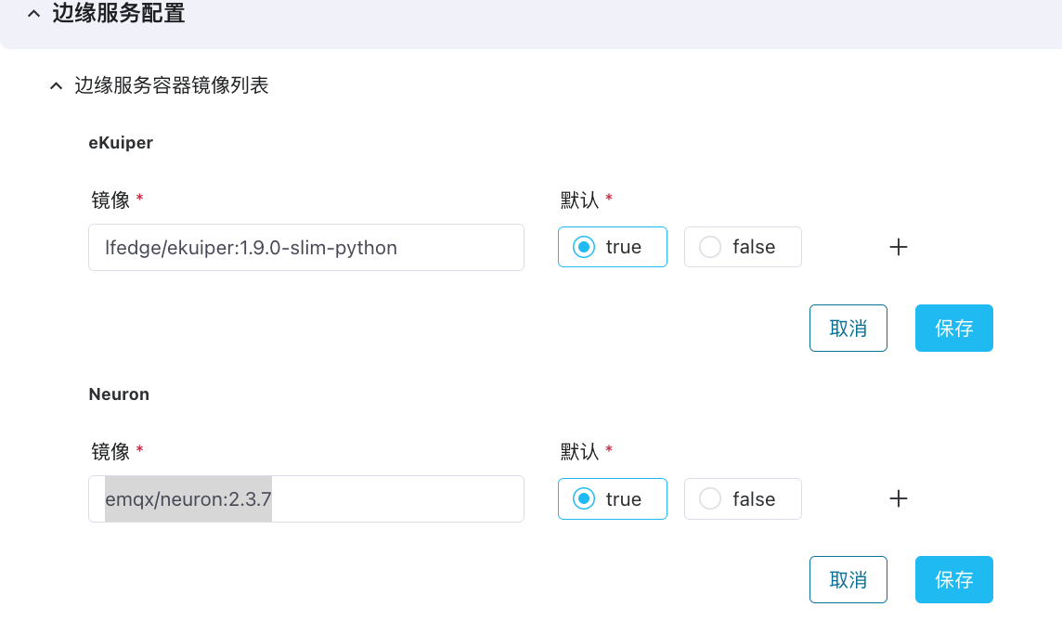This screenshot has height=620, width=1062.
Task: Add another Neuron image with plus icon
Action: pos(898,498)
